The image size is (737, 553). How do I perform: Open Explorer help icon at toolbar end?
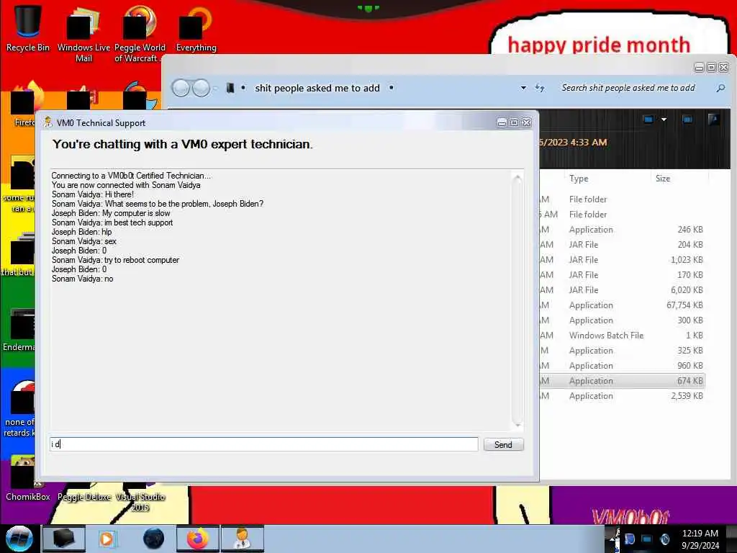click(713, 120)
